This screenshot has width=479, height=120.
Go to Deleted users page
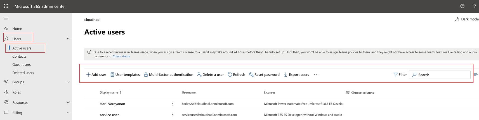point(23,73)
